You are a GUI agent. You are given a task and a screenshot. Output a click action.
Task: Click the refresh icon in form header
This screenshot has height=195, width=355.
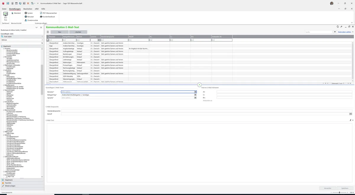tap(338, 27)
